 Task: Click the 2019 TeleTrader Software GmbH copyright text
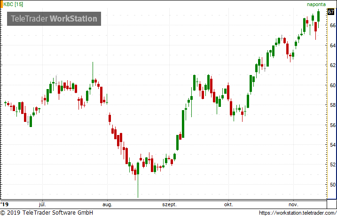(x=47, y=213)
